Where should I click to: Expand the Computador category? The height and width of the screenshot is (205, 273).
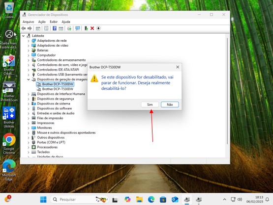[x=29, y=55]
